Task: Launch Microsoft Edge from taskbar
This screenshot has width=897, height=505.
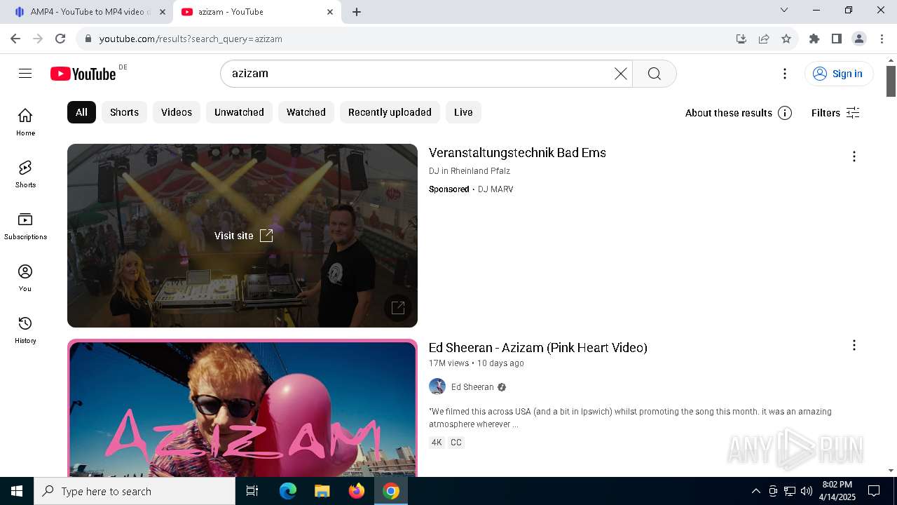Action: [x=288, y=491]
